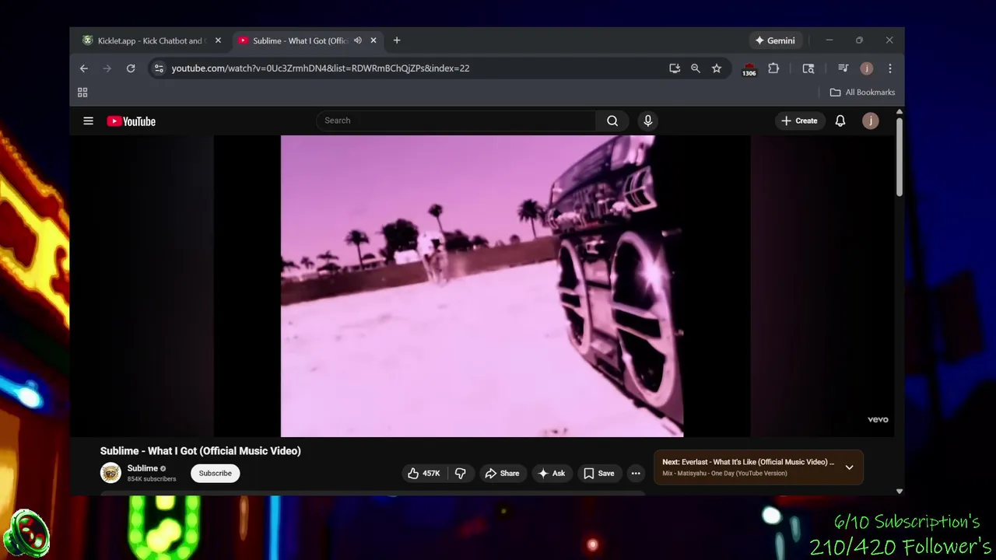The height and width of the screenshot is (560, 996).
Task: Open more actions ellipsis below video
Action: pyautogui.click(x=636, y=473)
